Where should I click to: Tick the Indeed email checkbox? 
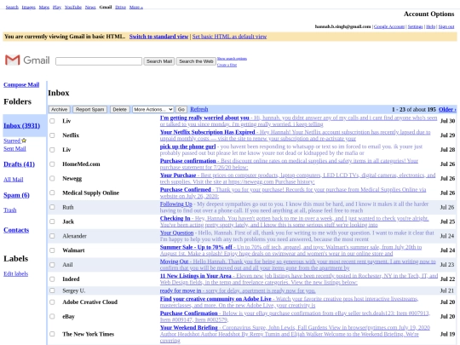(52, 279)
